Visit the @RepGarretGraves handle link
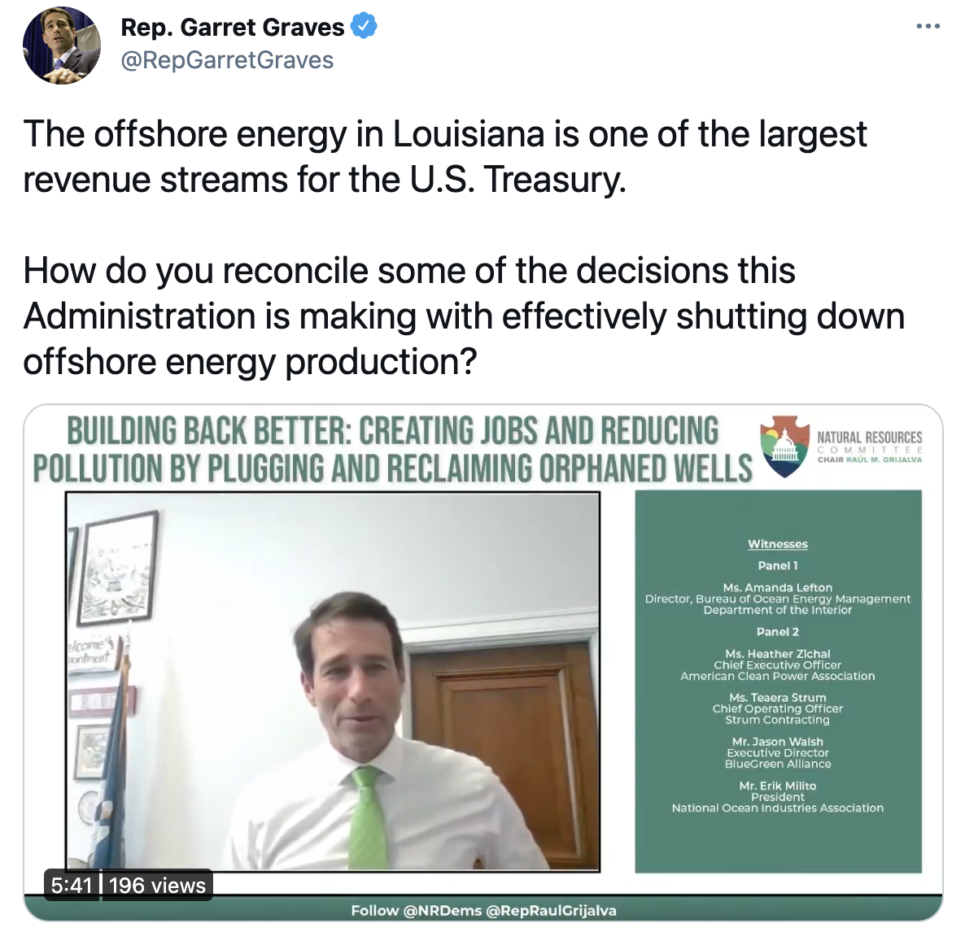This screenshot has height=945, width=965. [x=227, y=60]
